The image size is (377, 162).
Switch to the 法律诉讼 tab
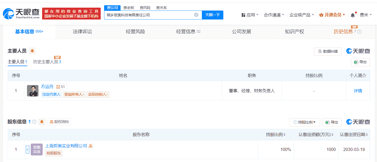(82, 32)
